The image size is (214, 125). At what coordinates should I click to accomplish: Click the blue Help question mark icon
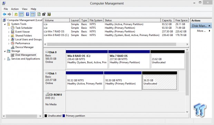pos(27,14)
